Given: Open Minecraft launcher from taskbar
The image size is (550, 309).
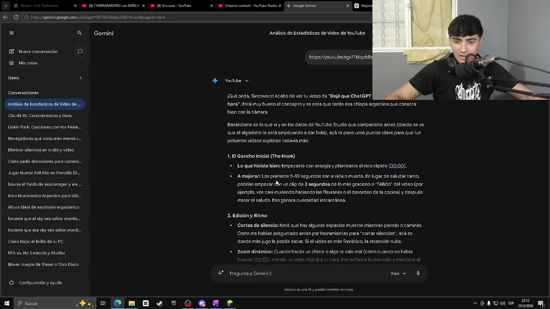Looking at the screenshot, I should pyautogui.click(x=230, y=303).
